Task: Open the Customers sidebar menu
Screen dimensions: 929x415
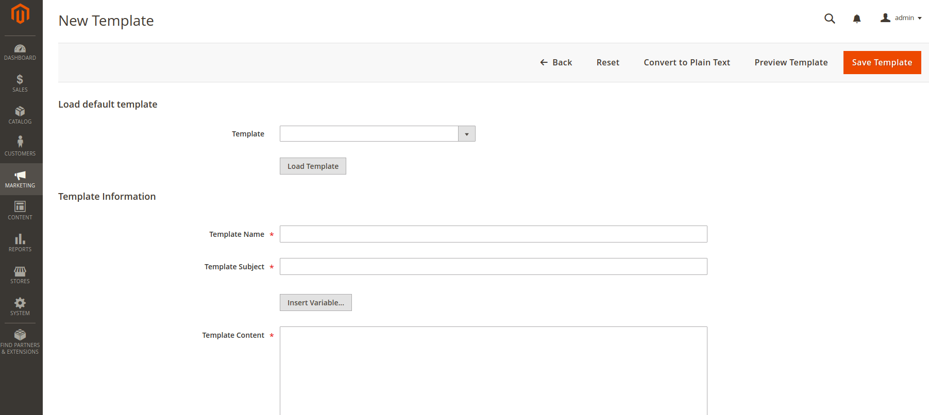Action: [x=20, y=147]
